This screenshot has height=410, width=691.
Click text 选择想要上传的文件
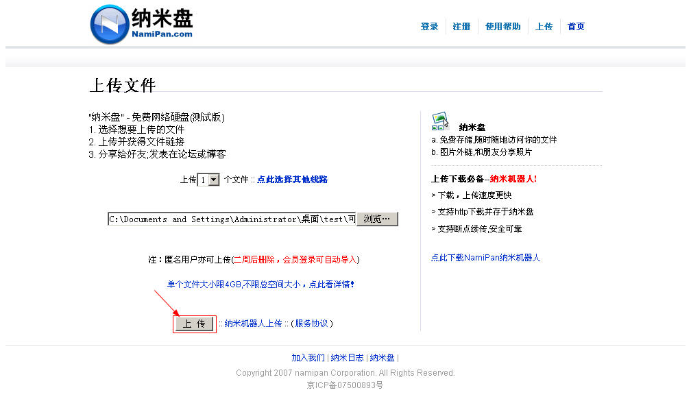pos(141,130)
